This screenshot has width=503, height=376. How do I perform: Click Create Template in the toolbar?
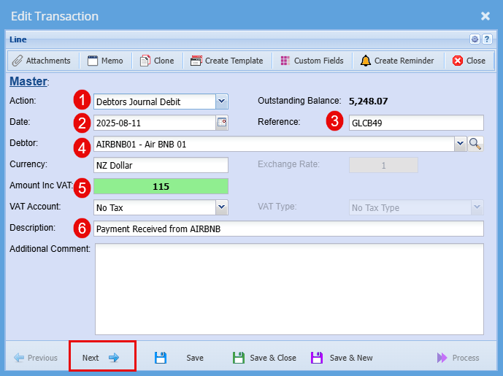226,61
